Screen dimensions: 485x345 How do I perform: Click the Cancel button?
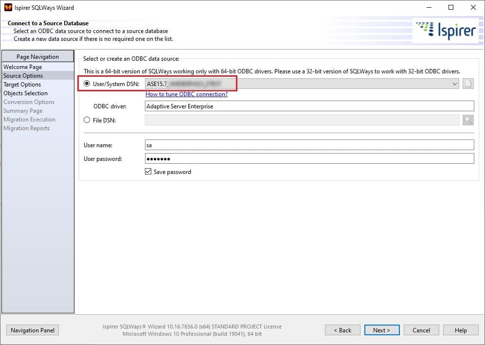pyautogui.click(x=421, y=330)
